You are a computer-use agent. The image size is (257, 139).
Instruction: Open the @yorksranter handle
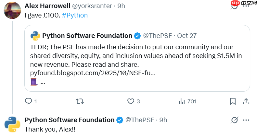(x=94, y=6)
